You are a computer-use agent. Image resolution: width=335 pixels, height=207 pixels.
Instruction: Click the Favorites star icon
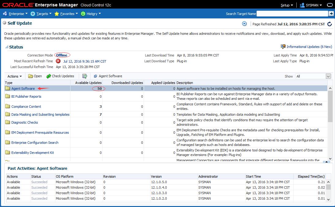click(57, 14)
